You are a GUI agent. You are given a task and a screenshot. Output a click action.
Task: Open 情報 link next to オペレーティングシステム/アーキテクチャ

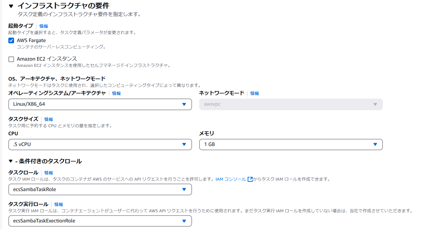tap(116, 93)
